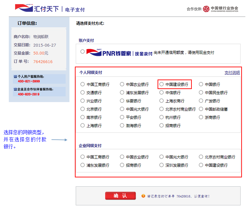Screen dimensions: 246x209
Task: Click the hotline number 400-820-2819
Action: pos(28,94)
